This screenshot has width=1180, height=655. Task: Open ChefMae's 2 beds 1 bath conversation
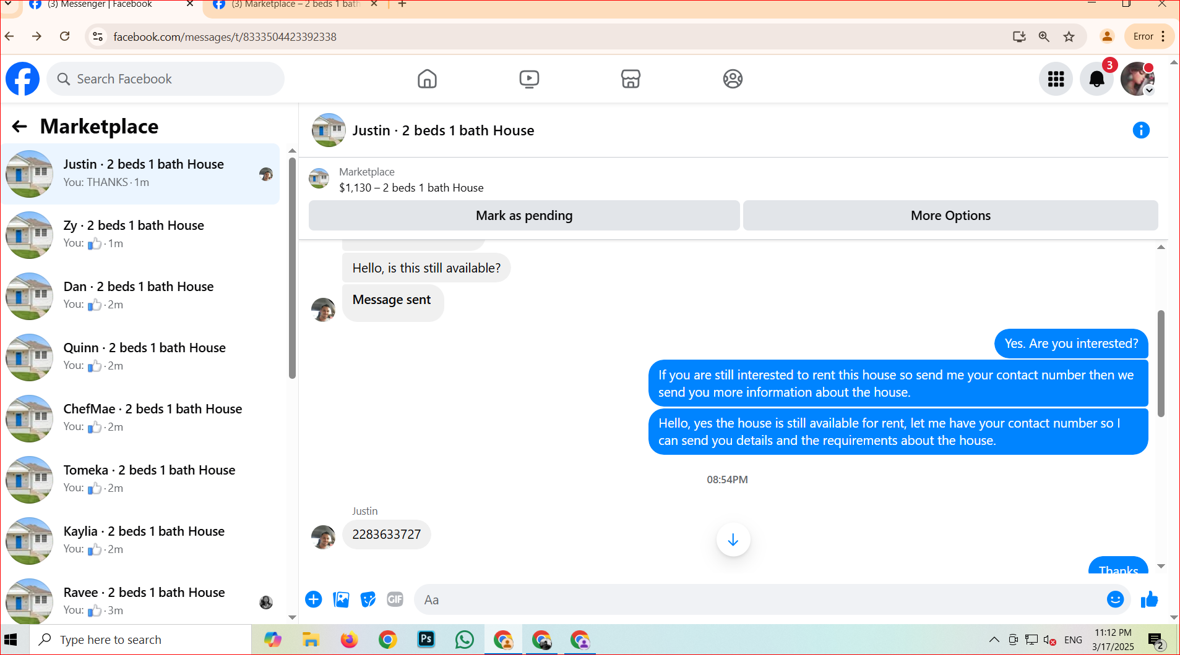(x=140, y=418)
